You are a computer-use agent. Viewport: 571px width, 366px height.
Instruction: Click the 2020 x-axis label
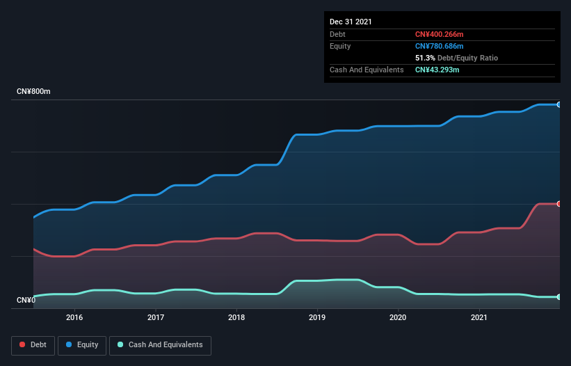(398, 317)
